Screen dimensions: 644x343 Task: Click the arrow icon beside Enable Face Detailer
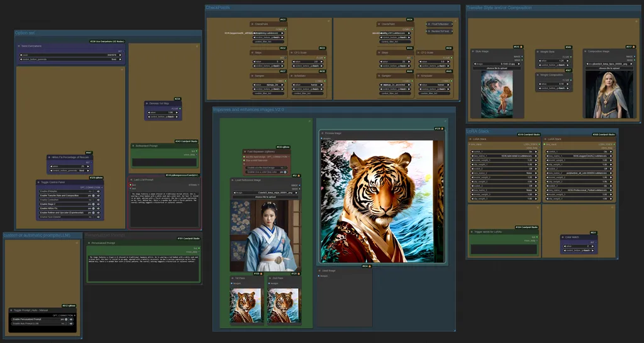[99, 217]
